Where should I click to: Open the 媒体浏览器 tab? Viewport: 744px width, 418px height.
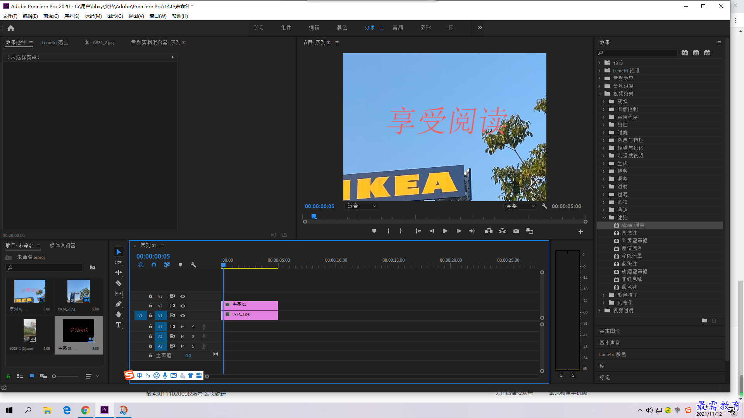click(x=62, y=245)
